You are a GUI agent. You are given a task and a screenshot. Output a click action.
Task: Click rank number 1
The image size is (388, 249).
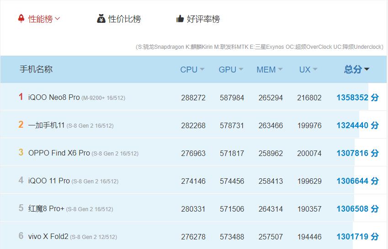pyautogui.click(x=21, y=97)
